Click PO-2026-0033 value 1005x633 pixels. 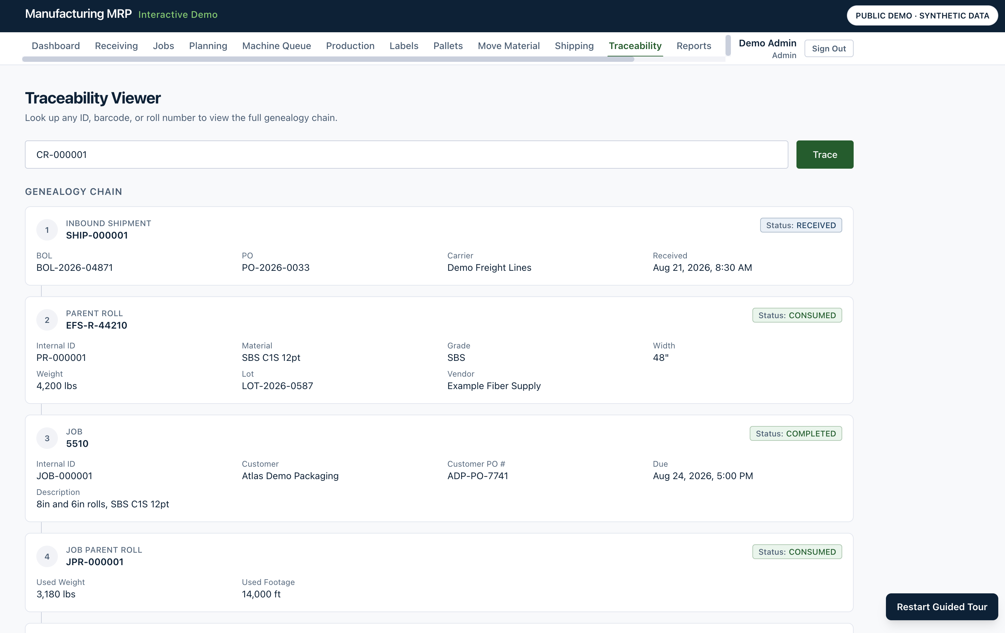point(275,268)
